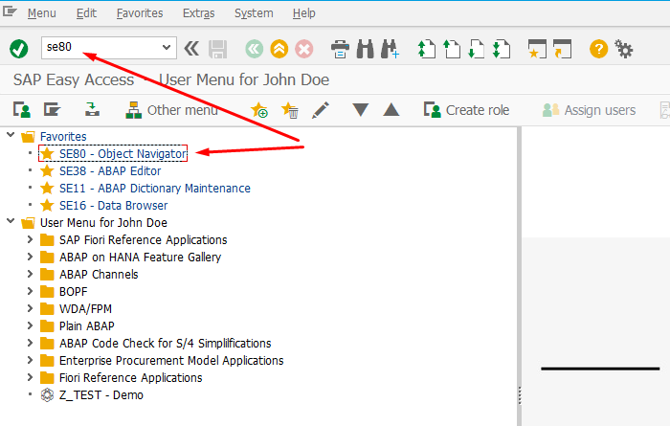Click the Other menu button
The image size is (670, 426).
[171, 110]
